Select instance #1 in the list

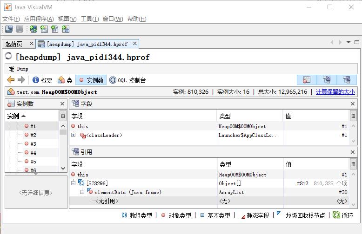coord(33,126)
